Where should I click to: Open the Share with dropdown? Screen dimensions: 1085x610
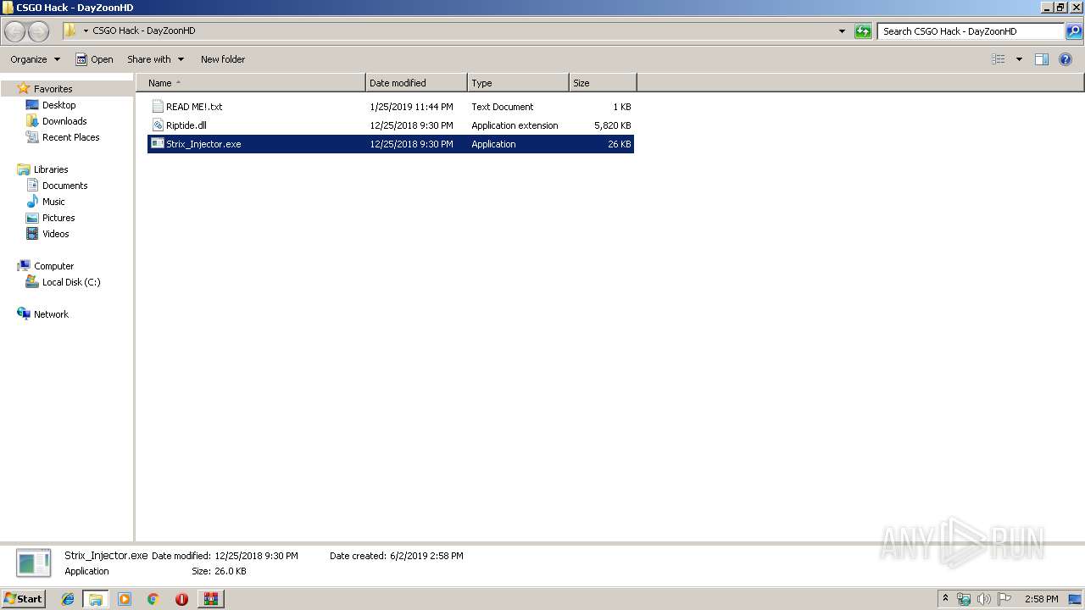click(x=155, y=59)
